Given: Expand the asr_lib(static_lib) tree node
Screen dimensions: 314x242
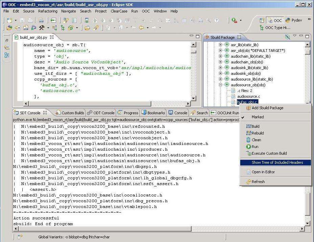Looking at the screenshot, I should click(x=221, y=45).
